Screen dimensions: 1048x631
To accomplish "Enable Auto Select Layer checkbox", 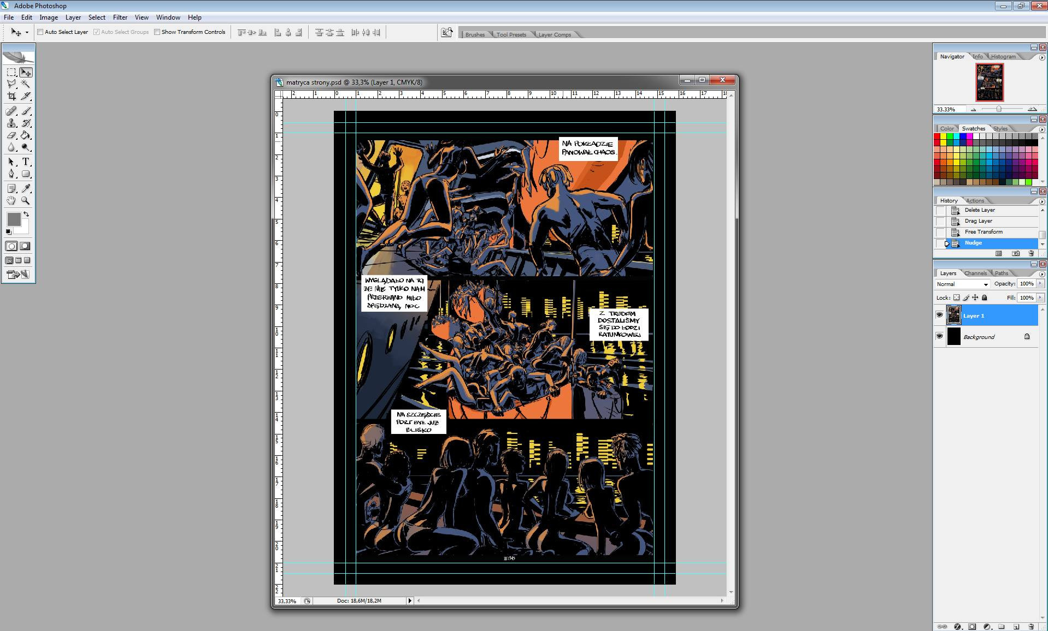I will coord(40,32).
